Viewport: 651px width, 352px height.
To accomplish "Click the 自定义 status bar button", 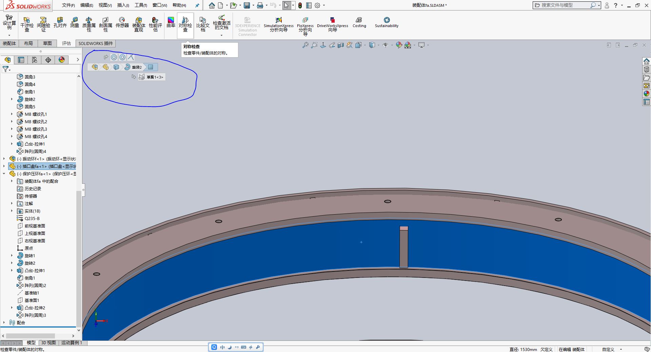I will [x=608, y=349].
